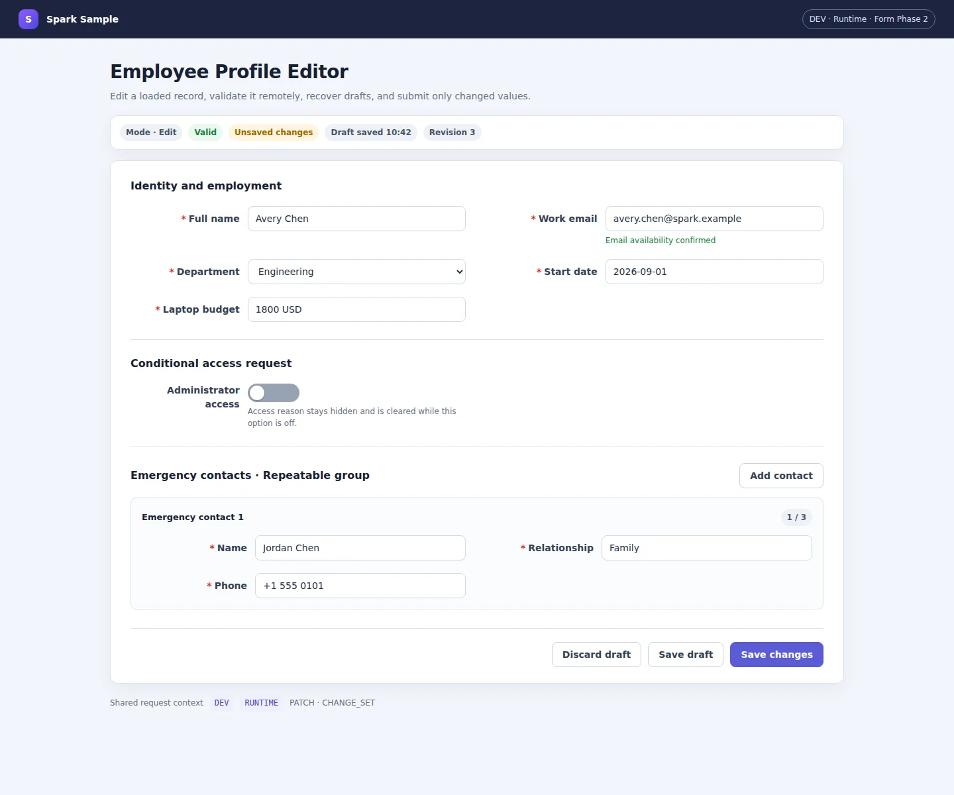Click the Save changes button
The height and width of the screenshot is (795, 954).
pos(776,655)
